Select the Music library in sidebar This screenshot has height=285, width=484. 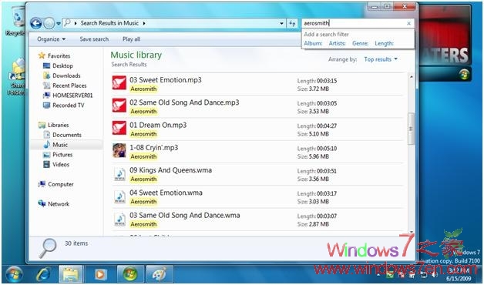pyautogui.click(x=55, y=145)
